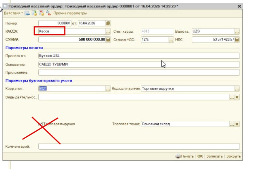This screenshot has width=255, height=169.
Task: Click the blue-arrow toolbar icon after Действия
Action: 27,13
